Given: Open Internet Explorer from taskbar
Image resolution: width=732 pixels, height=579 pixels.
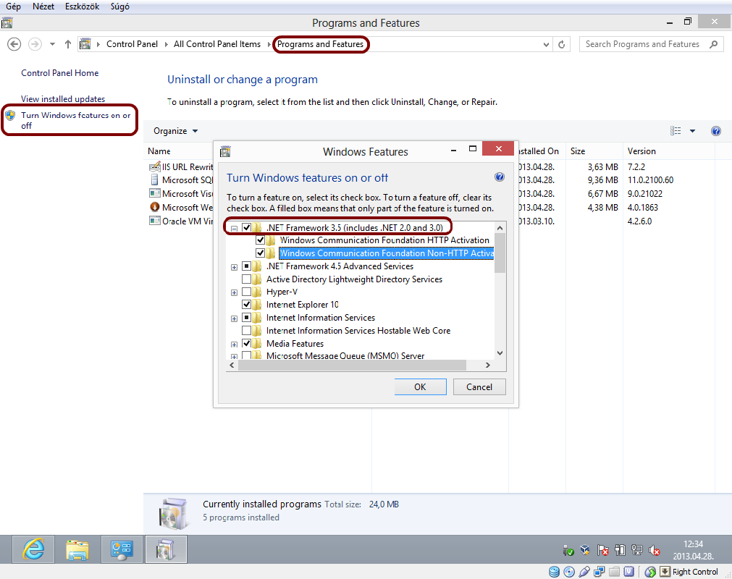Looking at the screenshot, I should click(x=33, y=549).
